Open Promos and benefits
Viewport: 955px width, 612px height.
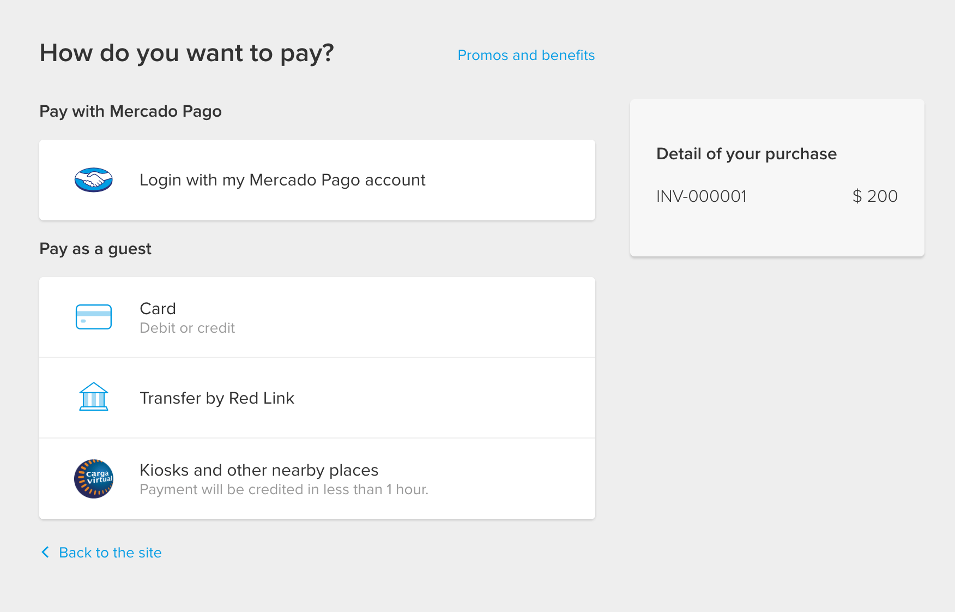[525, 55]
